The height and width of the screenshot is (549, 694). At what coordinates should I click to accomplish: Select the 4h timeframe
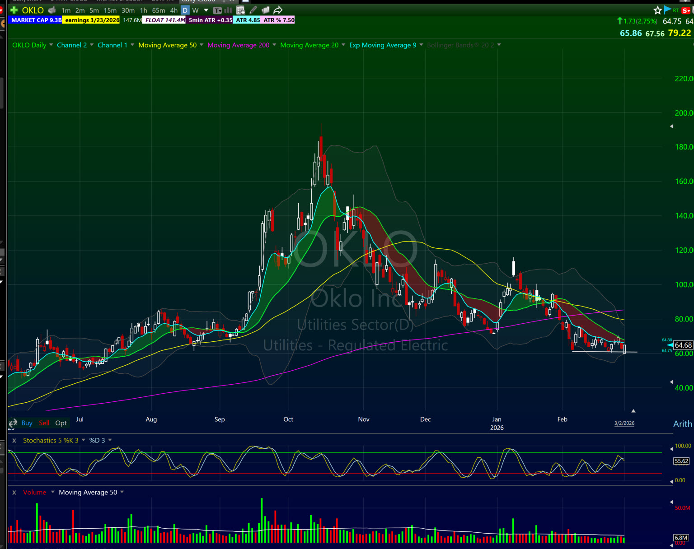point(174,10)
